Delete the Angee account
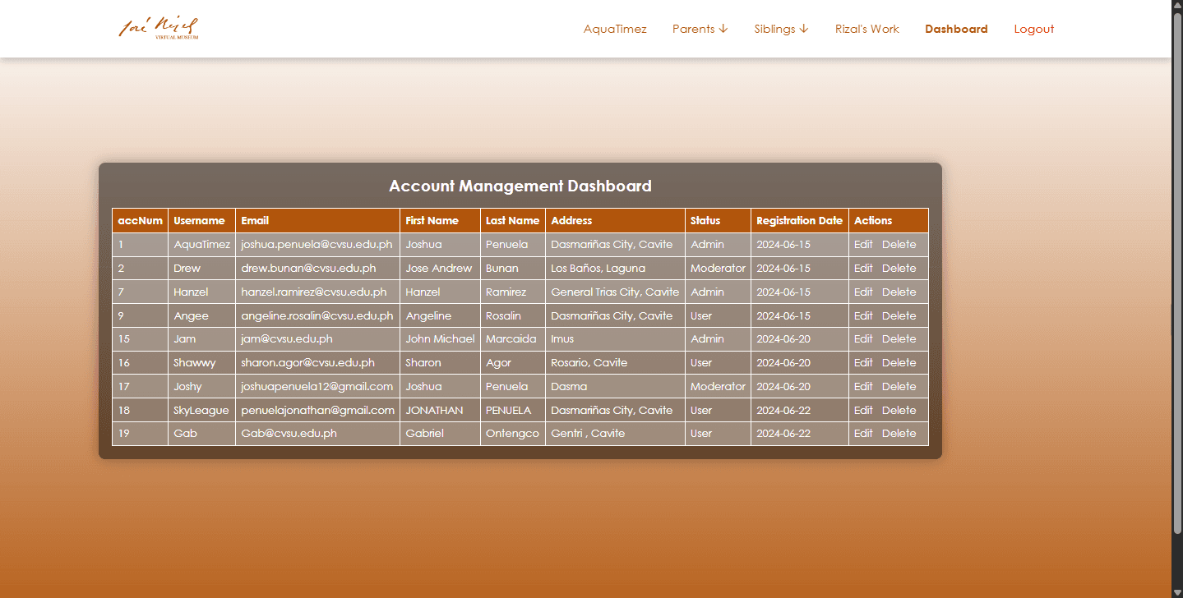 point(899,315)
